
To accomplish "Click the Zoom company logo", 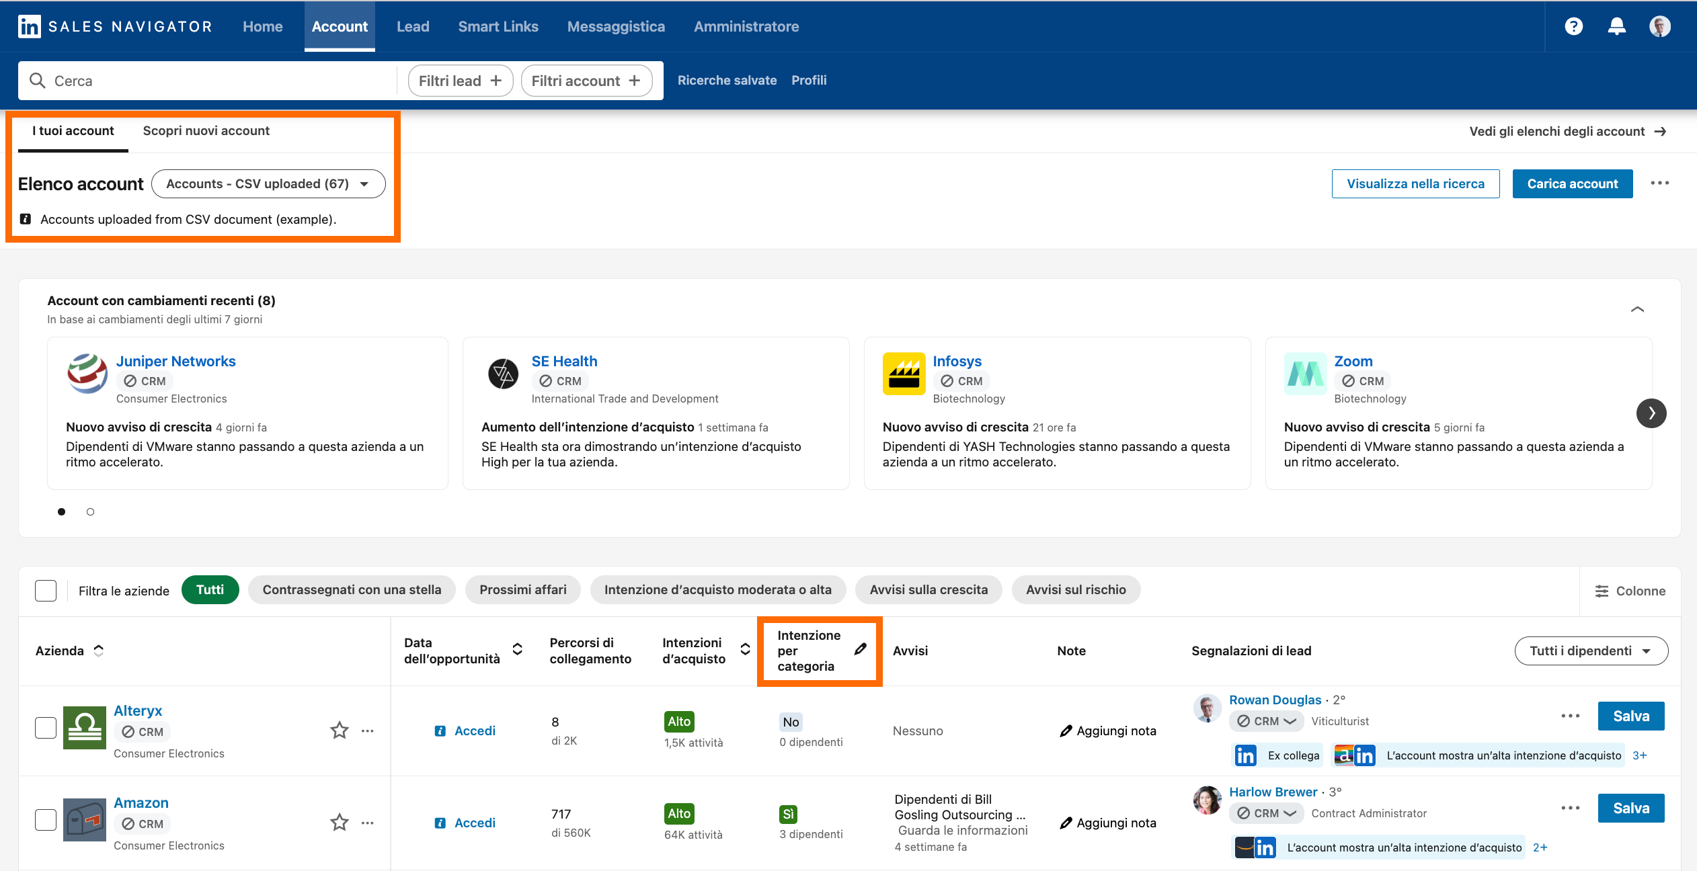I will (1305, 374).
